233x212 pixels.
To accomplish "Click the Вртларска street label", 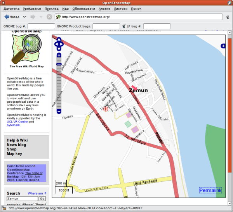I will point(103,122).
